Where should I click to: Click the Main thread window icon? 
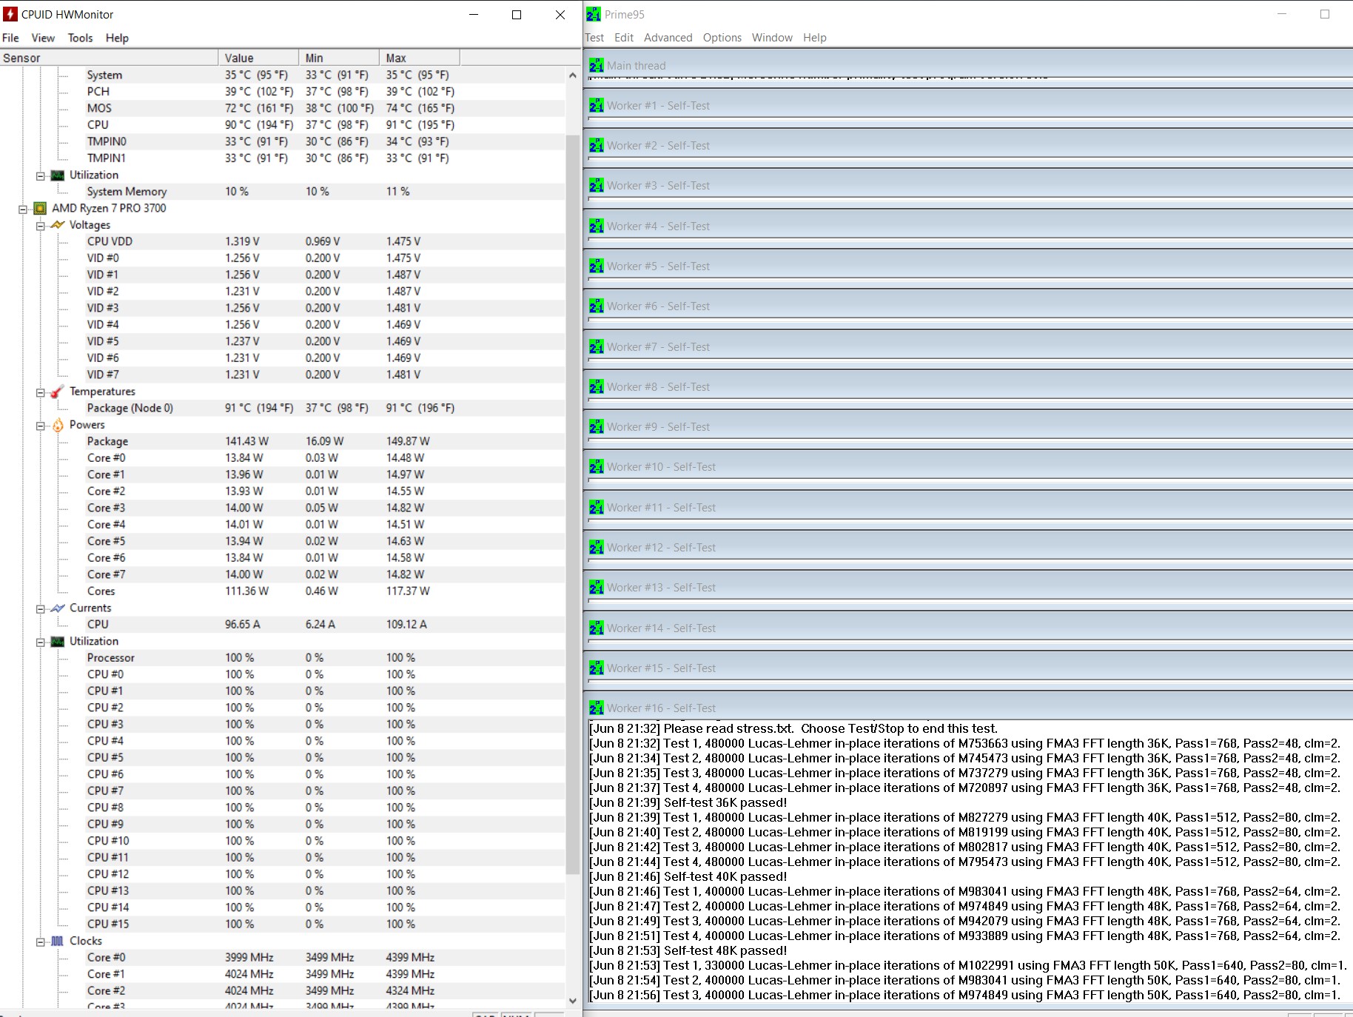(596, 66)
